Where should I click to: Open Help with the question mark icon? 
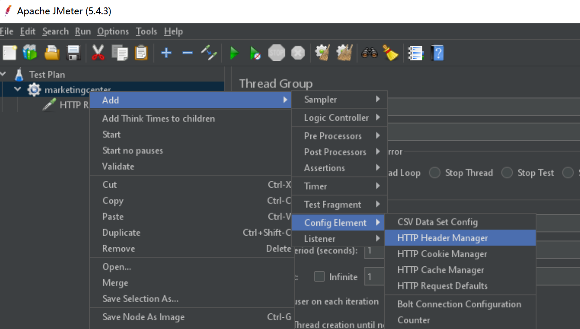[437, 53]
